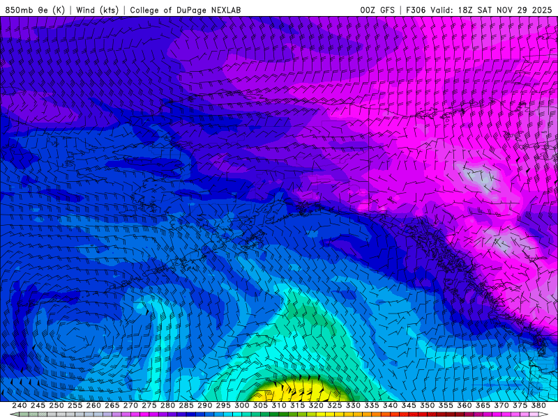The width and height of the screenshot is (558, 418).
Task: Select the 285 scale label
Action: 186,405
